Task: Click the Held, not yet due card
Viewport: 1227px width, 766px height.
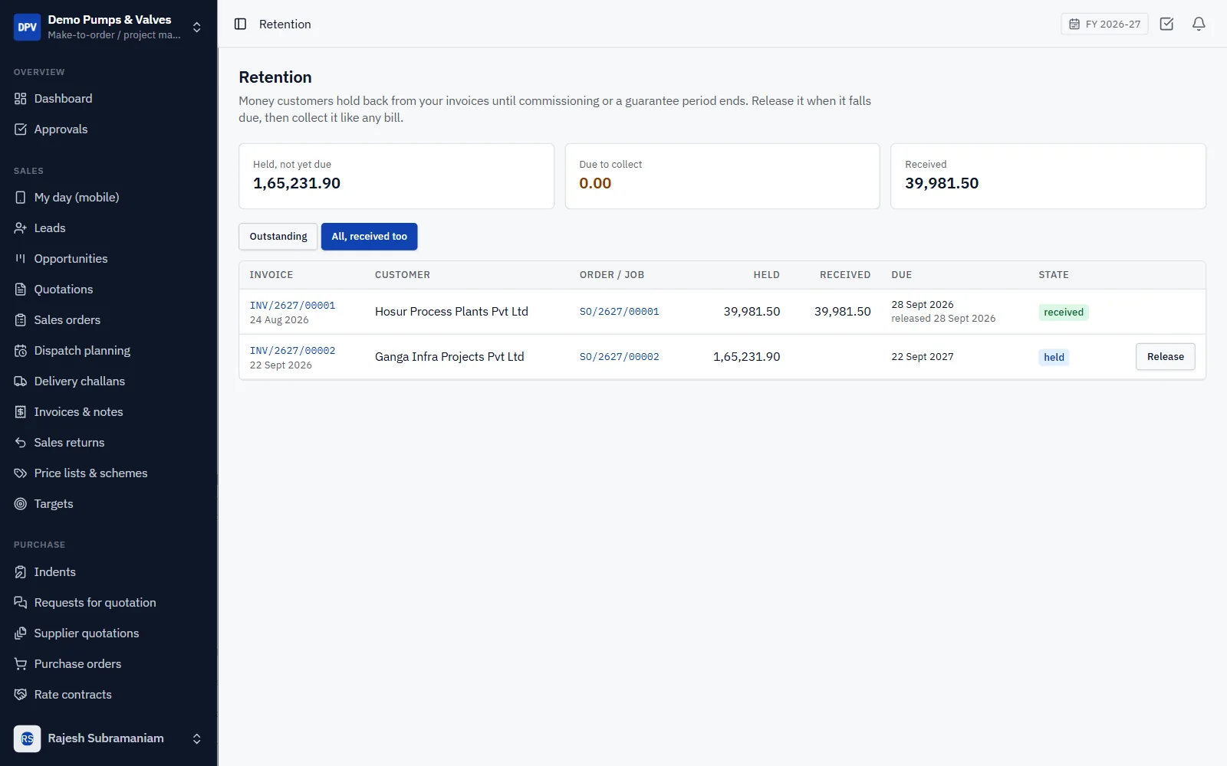Action: [396, 176]
